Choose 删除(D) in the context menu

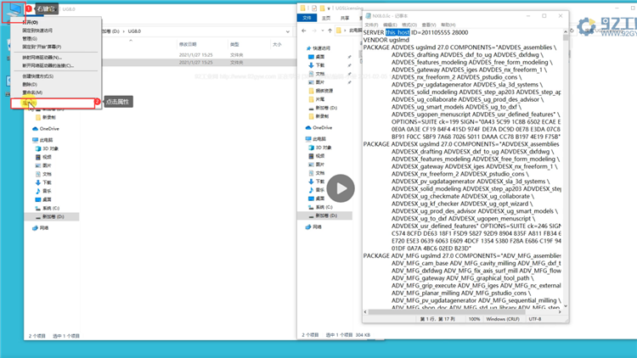(x=30, y=84)
